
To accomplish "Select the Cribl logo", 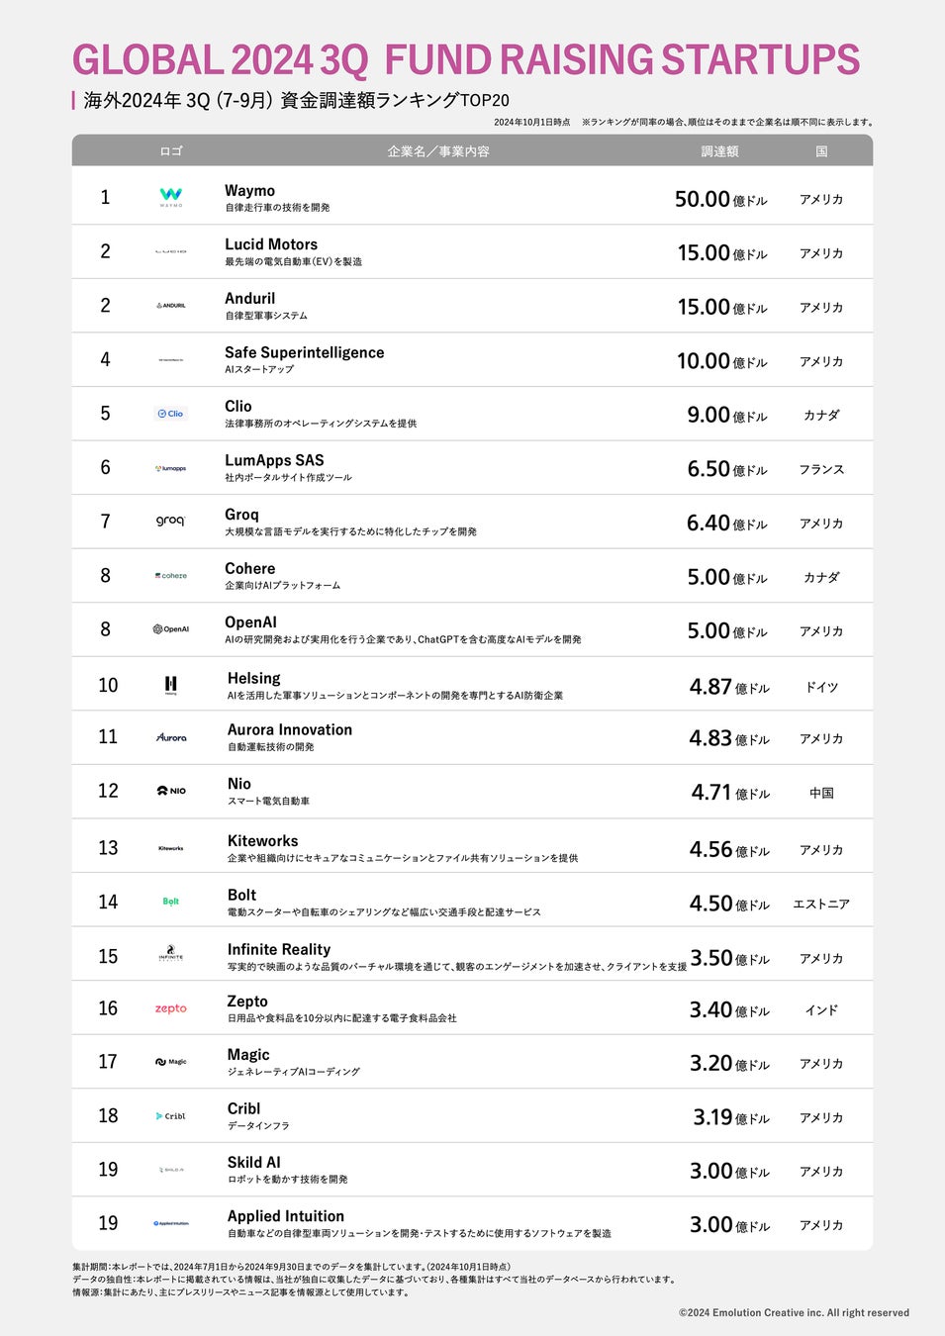I will click(171, 1116).
